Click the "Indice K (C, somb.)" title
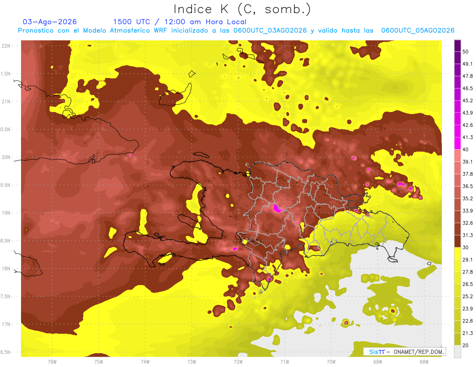 (242, 9)
